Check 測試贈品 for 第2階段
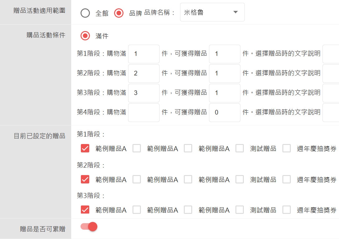This screenshot has width=339, height=239. pos(240,179)
